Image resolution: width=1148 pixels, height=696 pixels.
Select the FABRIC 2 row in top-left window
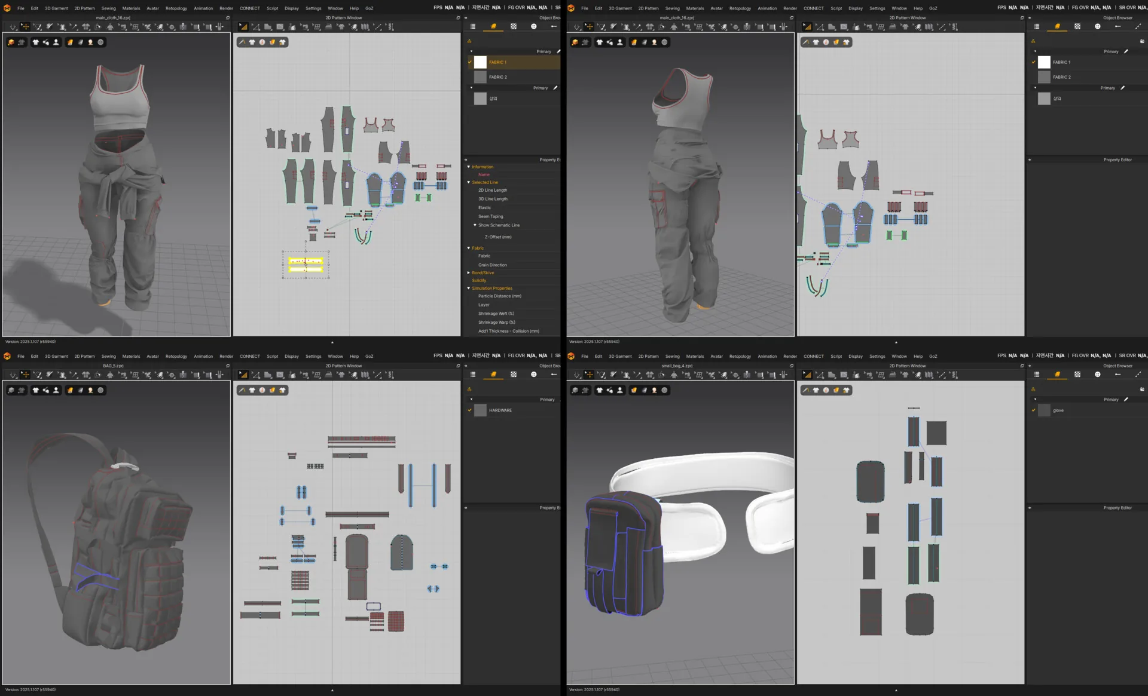(514, 77)
